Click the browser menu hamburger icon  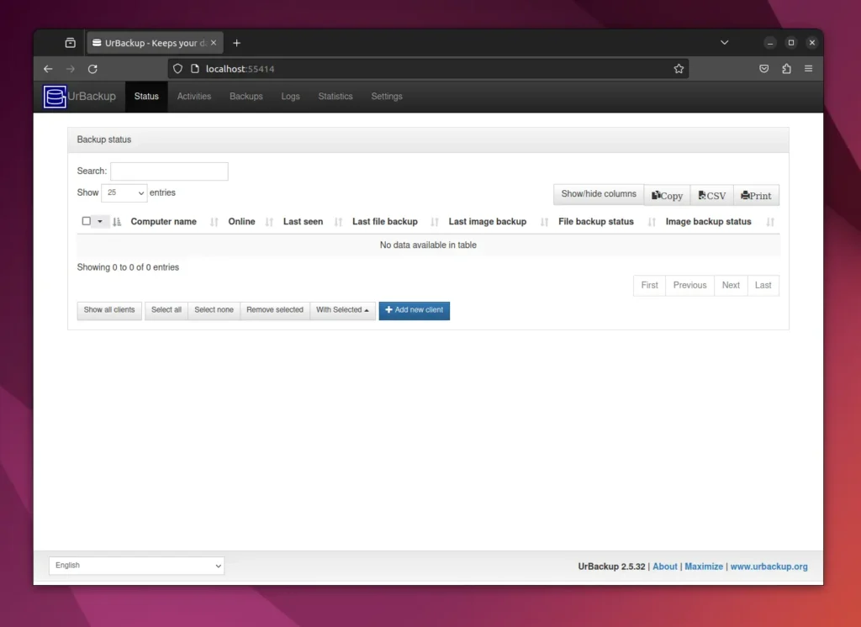(808, 68)
